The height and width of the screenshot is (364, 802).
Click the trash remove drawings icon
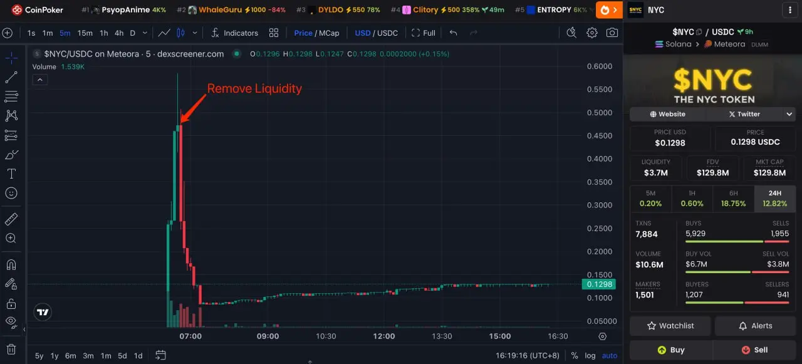(x=11, y=349)
